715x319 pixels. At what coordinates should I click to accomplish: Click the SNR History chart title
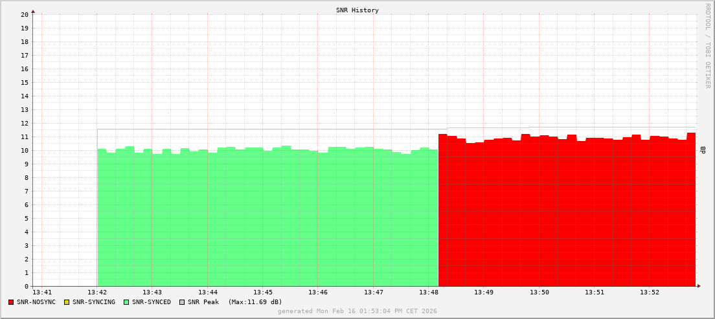(357, 10)
